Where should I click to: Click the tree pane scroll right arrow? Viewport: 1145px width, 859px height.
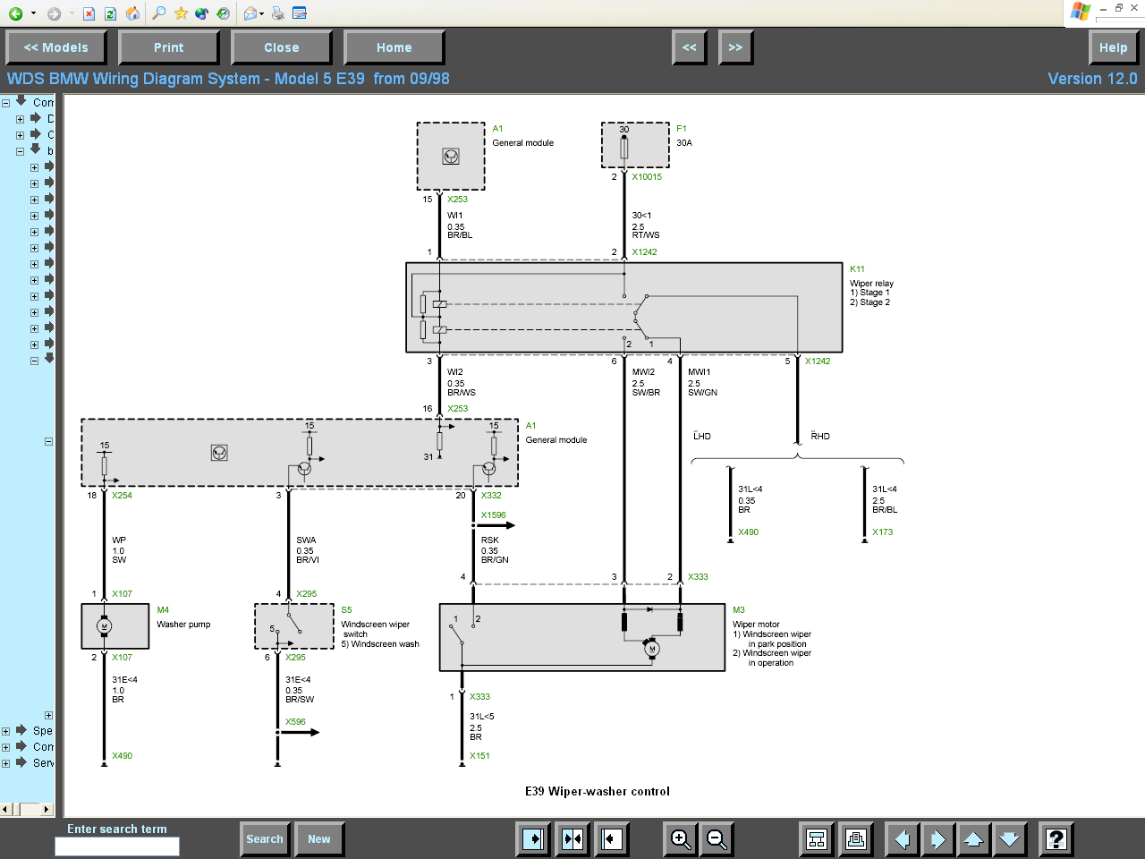[47, 809]
